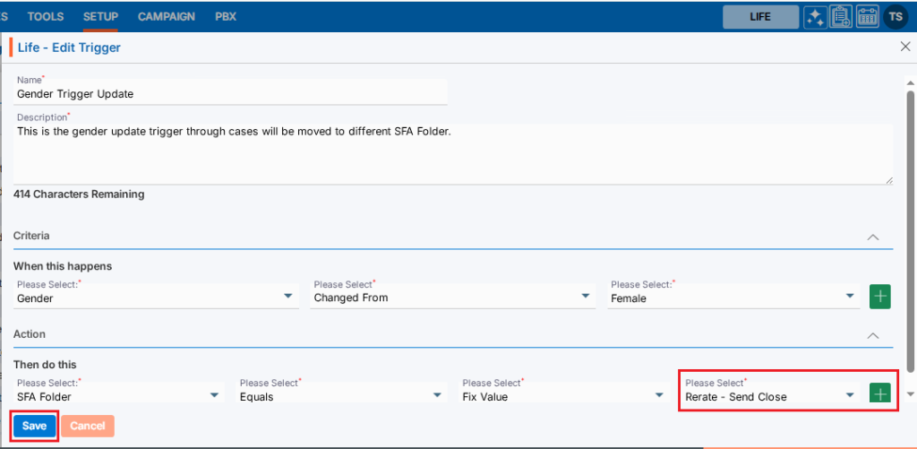Collapse the Criteria section
The image size is (917, 449).
873,237
